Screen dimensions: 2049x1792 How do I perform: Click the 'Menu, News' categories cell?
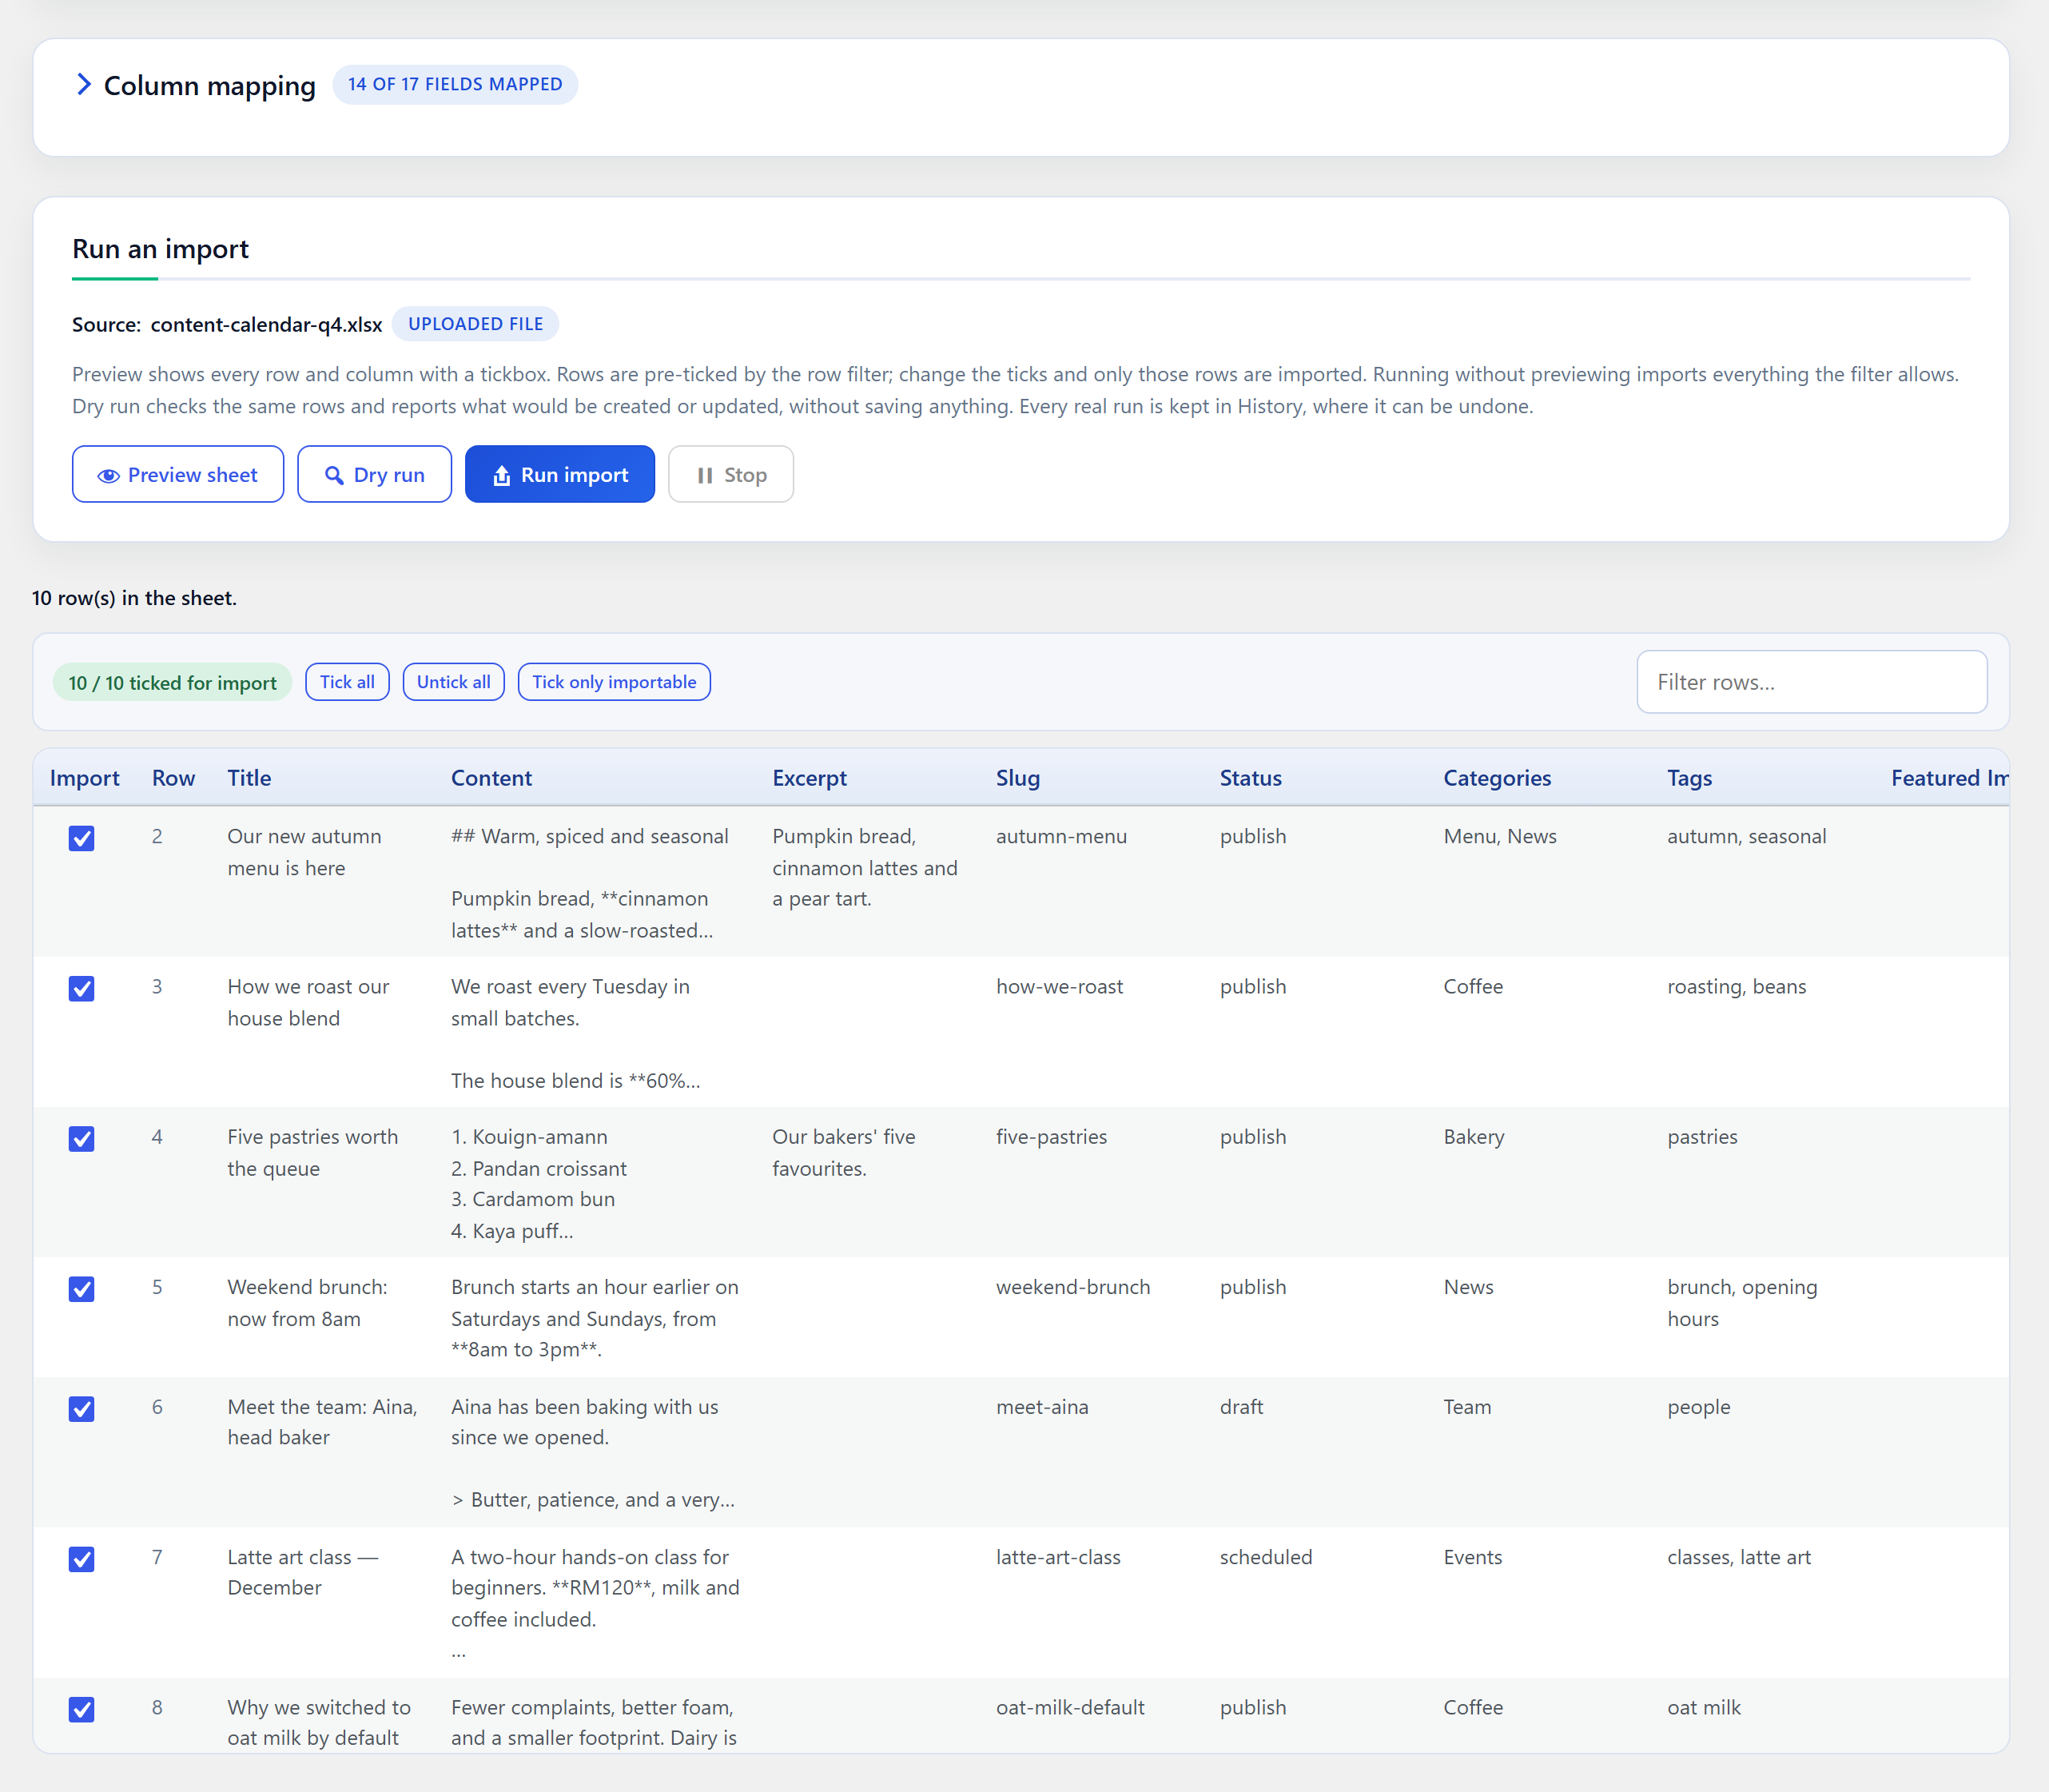pyautogui.click(x=1499, y=837)
